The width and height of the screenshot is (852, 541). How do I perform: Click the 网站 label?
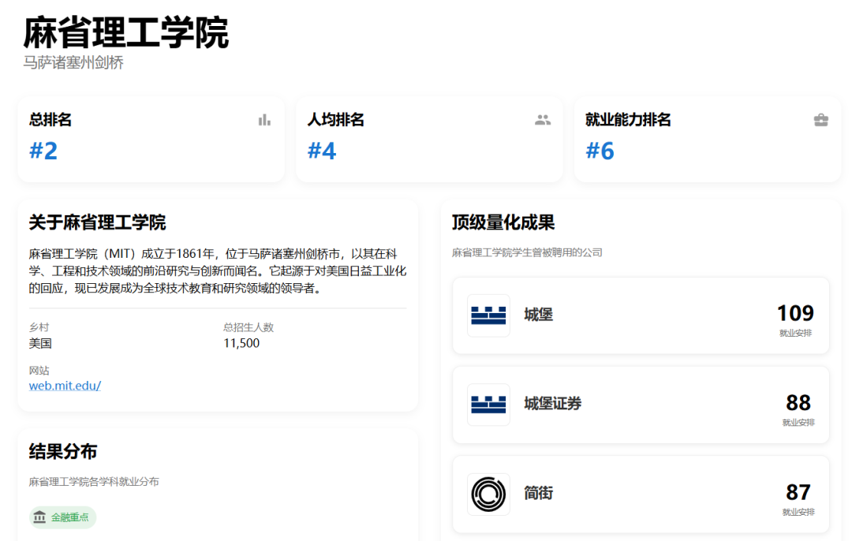coord(39,371)
